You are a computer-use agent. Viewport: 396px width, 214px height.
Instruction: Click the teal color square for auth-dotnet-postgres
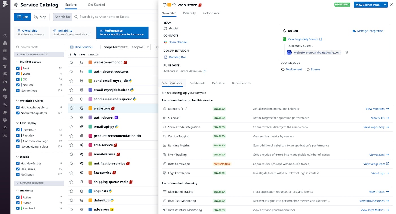pyautogui.click(x=90, y=72)
